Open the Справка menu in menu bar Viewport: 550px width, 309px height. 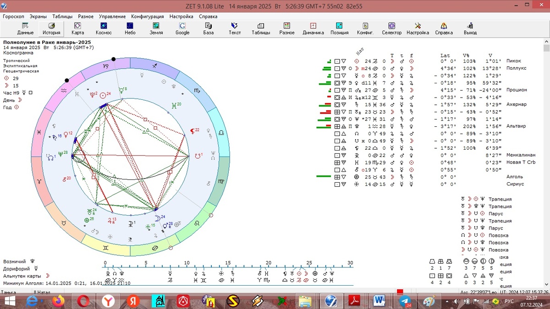tap(208, 16)
